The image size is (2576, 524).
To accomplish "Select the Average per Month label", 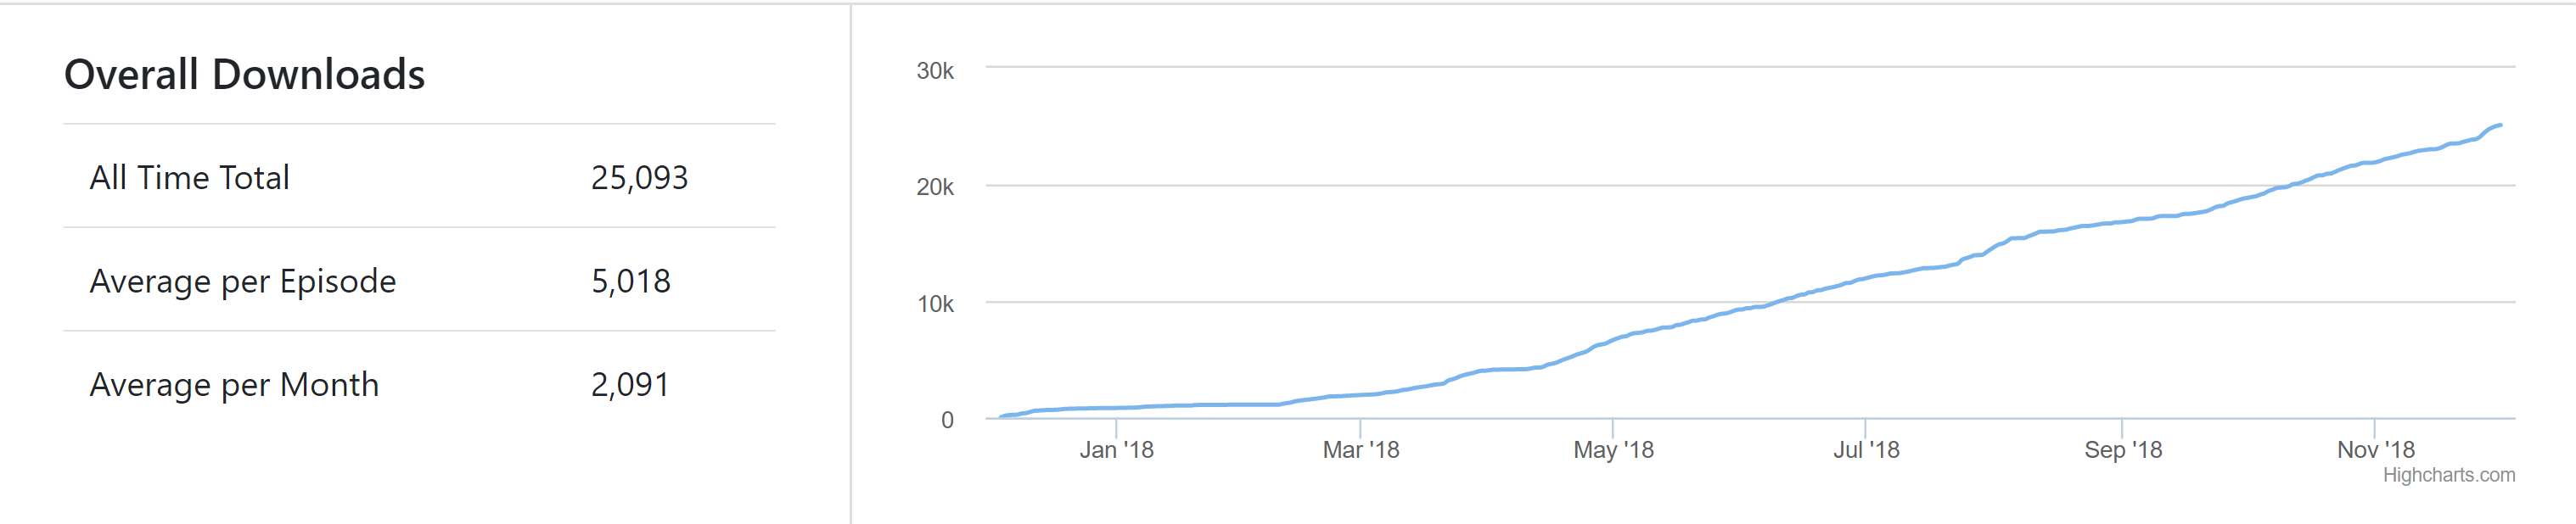I will pyautogui.click(x=235, y=384).
